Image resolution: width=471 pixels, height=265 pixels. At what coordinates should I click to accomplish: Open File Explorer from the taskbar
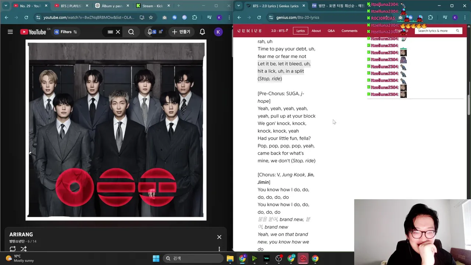pos(230,258)
